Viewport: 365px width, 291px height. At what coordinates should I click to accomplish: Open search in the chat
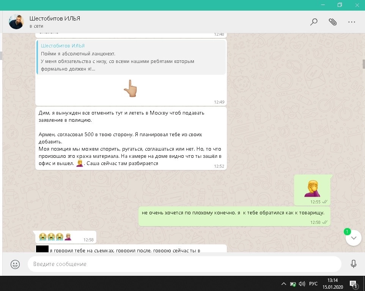(x=314, y=22)
